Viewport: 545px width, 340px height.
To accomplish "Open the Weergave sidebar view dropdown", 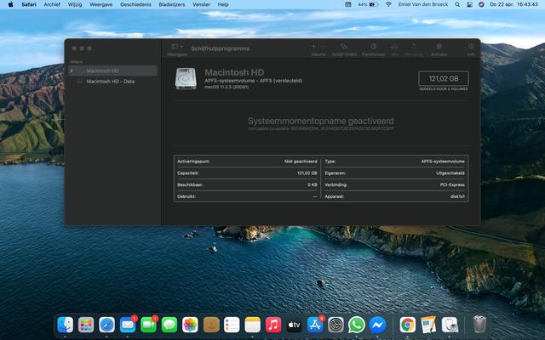I will [176, 47].
